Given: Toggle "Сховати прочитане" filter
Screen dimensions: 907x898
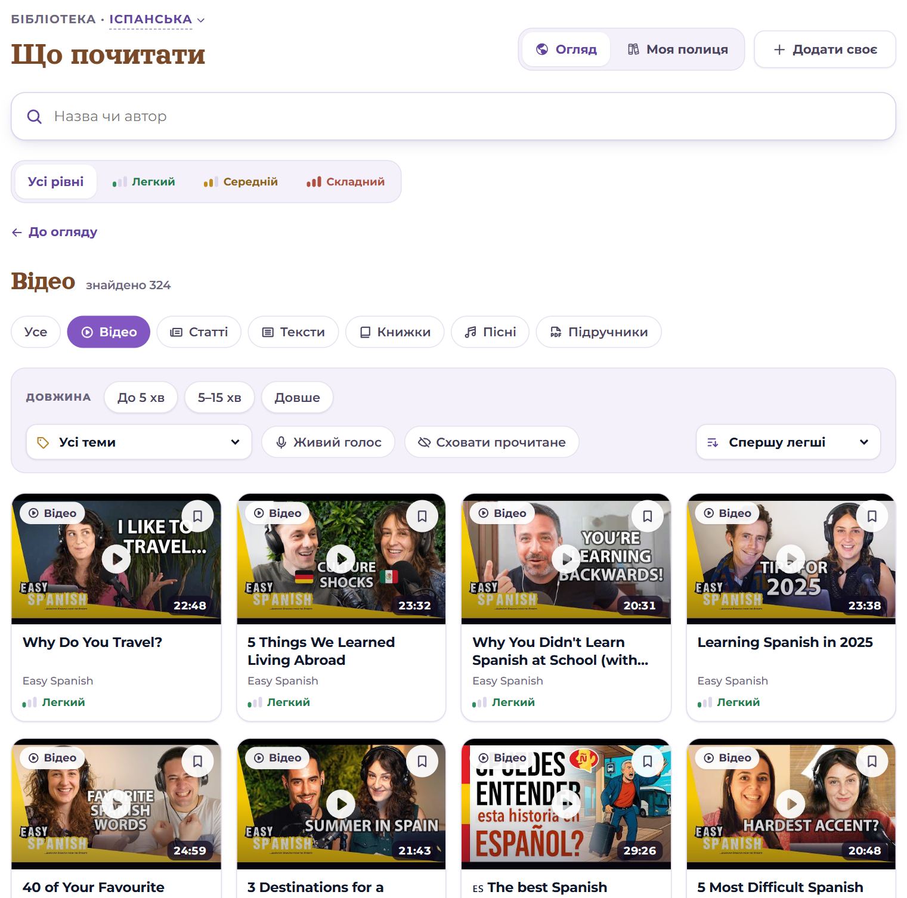Looking at the screenshot, I should point(492,442).
